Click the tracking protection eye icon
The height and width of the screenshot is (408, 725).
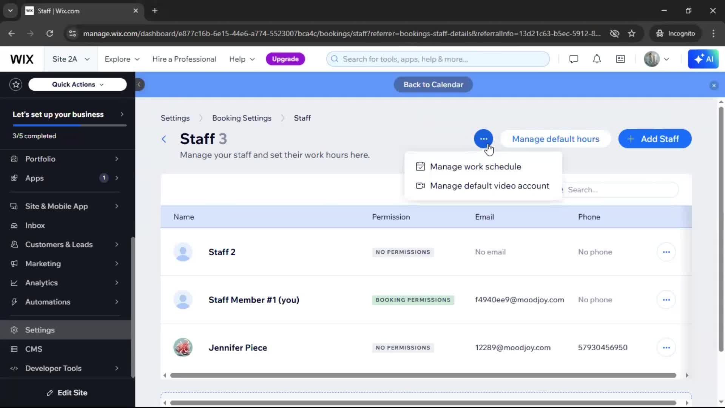click(614, 34)
